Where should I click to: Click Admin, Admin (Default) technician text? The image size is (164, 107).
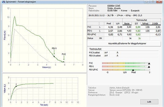119,88
